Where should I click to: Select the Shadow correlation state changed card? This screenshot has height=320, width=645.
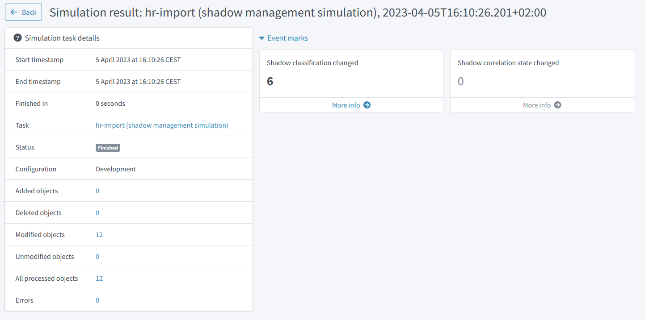pos(508,62)
